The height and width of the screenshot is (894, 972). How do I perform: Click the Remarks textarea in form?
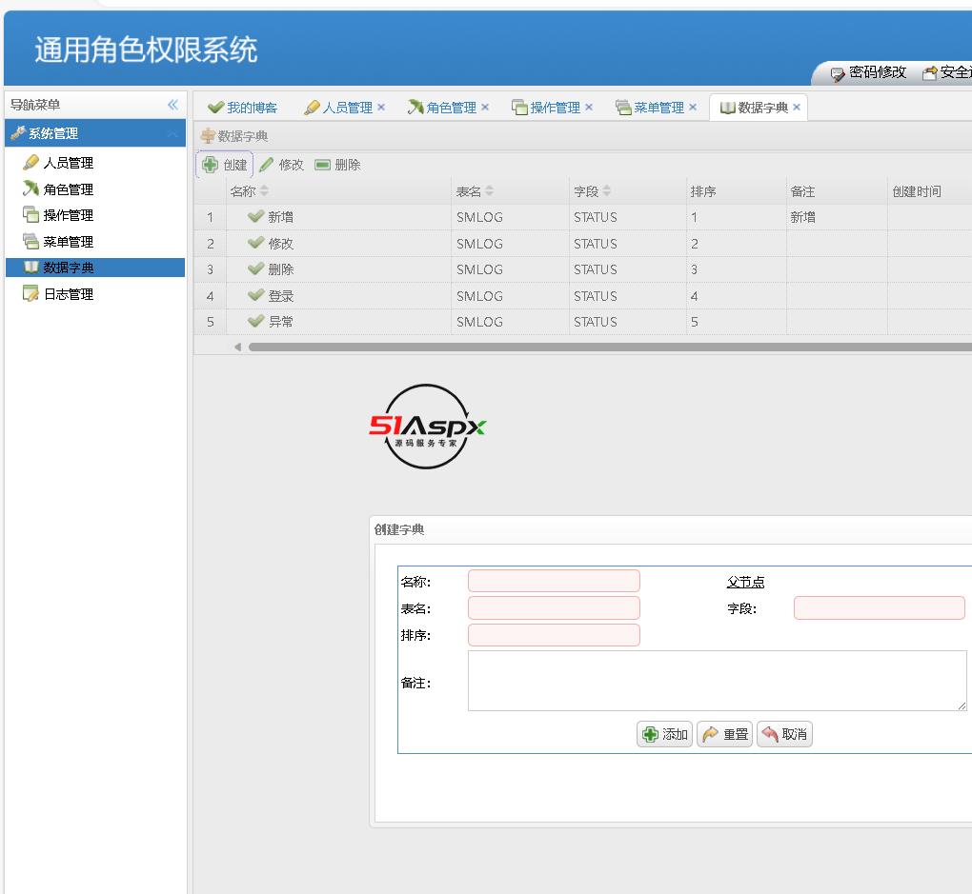pos(717,681)
